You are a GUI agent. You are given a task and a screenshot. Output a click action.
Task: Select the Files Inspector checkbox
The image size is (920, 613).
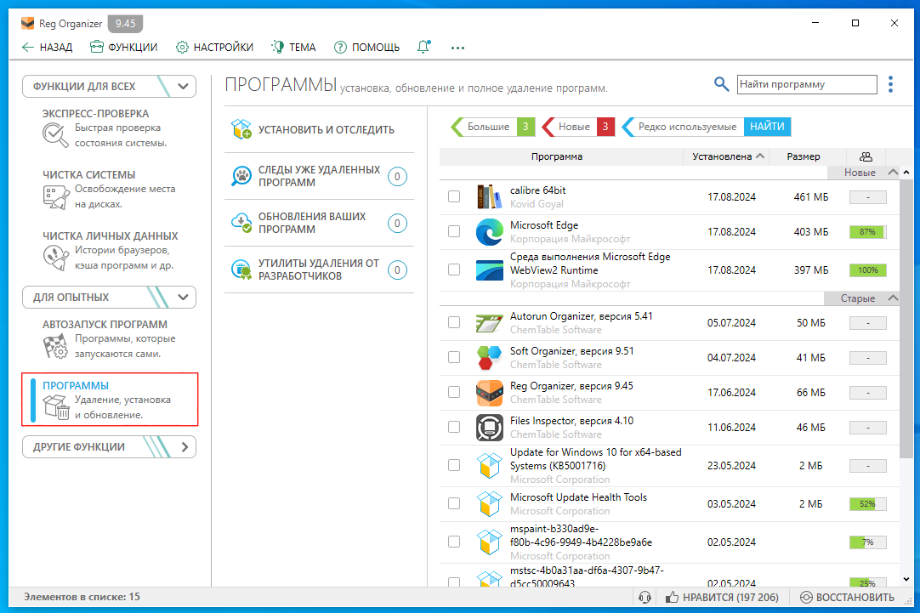pos(454,427)
